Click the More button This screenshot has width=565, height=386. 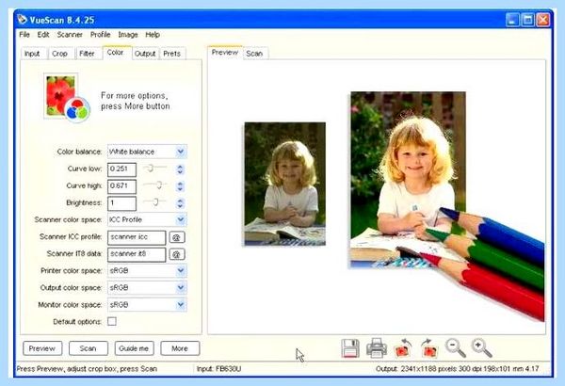pyautogui.click(x=180, y=348)
